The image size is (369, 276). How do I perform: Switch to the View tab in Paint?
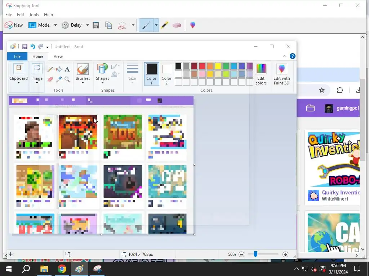click(58, 56)
